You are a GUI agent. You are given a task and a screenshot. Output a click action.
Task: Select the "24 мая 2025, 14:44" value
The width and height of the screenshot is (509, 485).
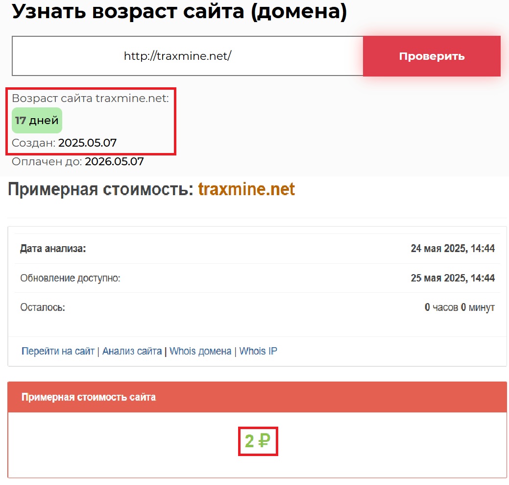pyautogui.click(x=452, y=249)
